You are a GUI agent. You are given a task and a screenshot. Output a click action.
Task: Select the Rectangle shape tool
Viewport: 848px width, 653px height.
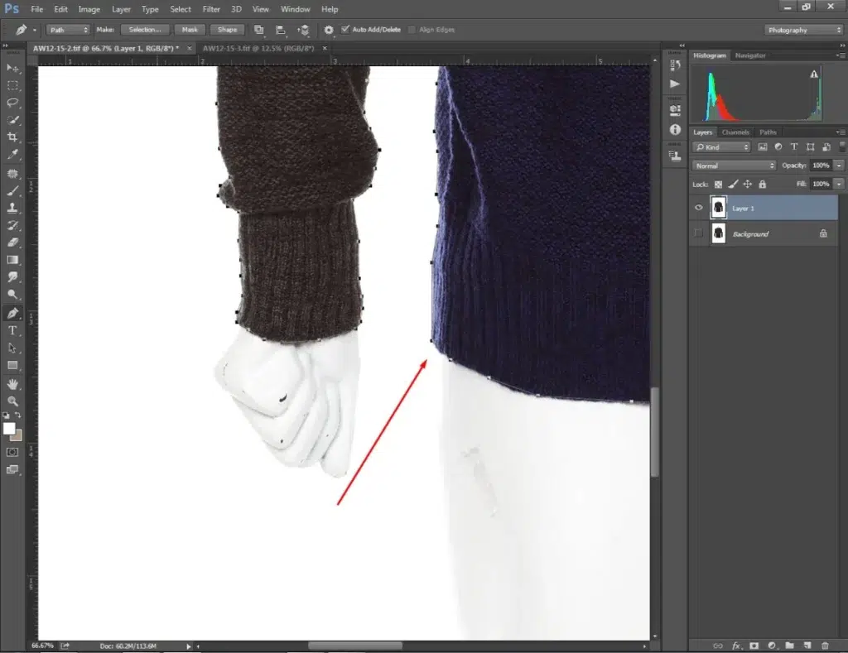pyautogui.click(x=12, y=365)
